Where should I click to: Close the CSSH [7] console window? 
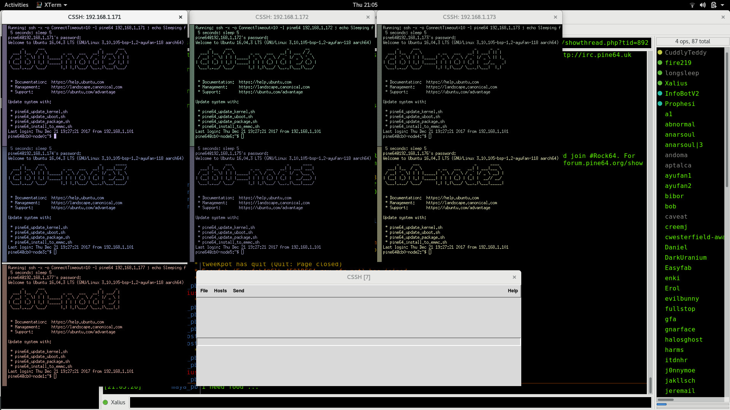point(514,277)
